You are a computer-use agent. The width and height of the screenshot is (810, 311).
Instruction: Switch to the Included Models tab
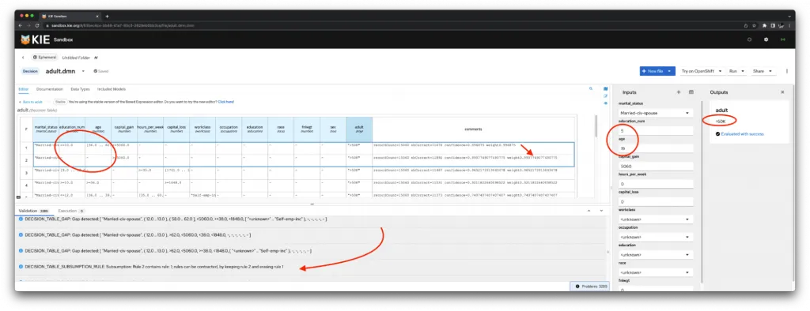pyautogui.click(x=112, y=89)
